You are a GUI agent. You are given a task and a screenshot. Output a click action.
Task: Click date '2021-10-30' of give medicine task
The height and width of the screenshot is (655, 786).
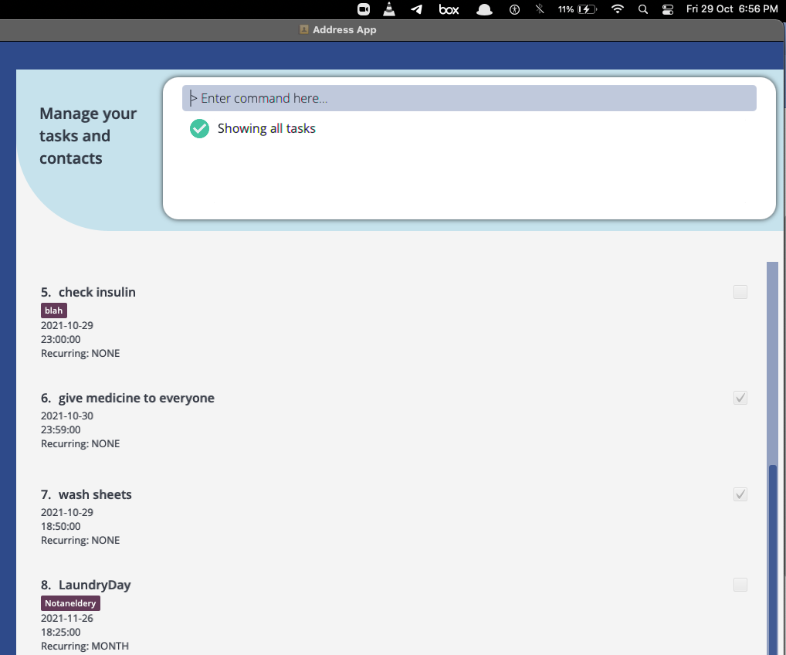pos(67,416)
